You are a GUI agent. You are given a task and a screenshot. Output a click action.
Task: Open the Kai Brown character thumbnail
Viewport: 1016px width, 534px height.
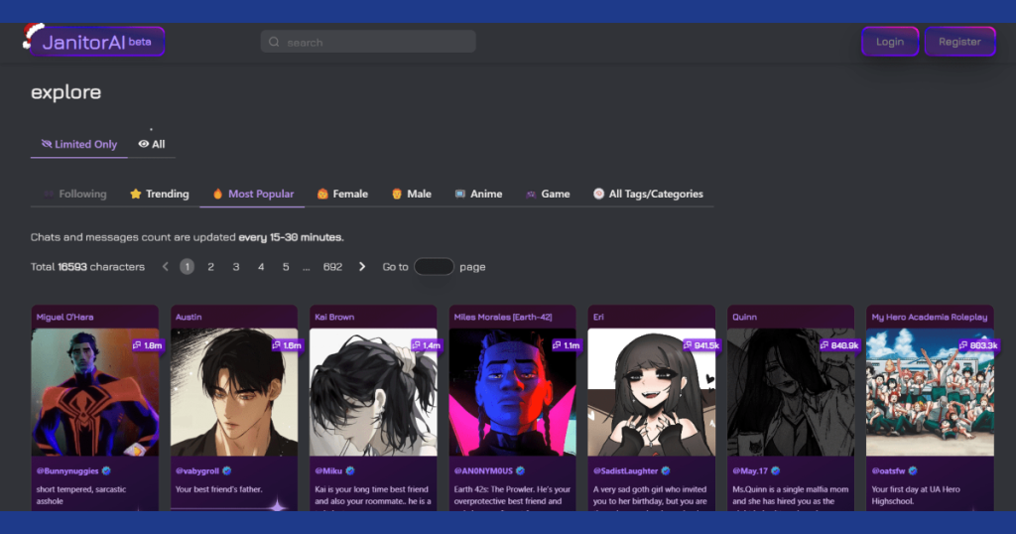click(373, 392)
